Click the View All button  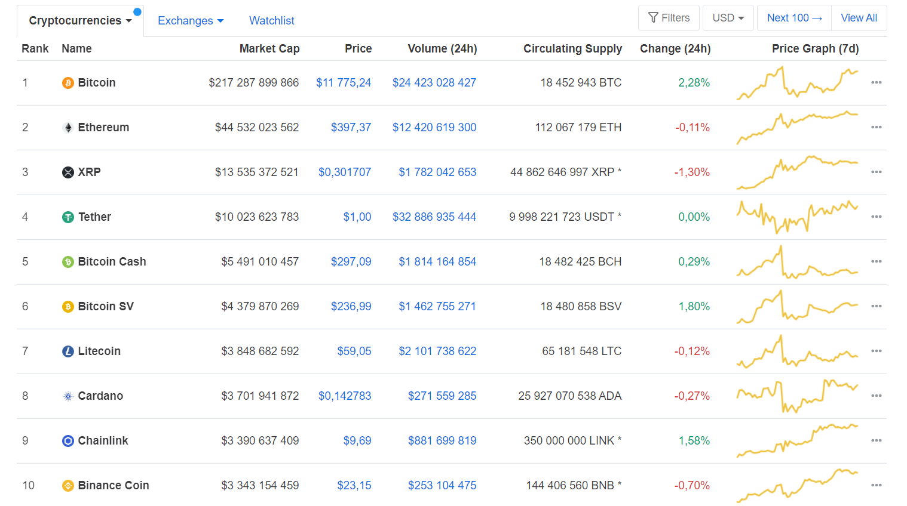click(x=859, y=18)
